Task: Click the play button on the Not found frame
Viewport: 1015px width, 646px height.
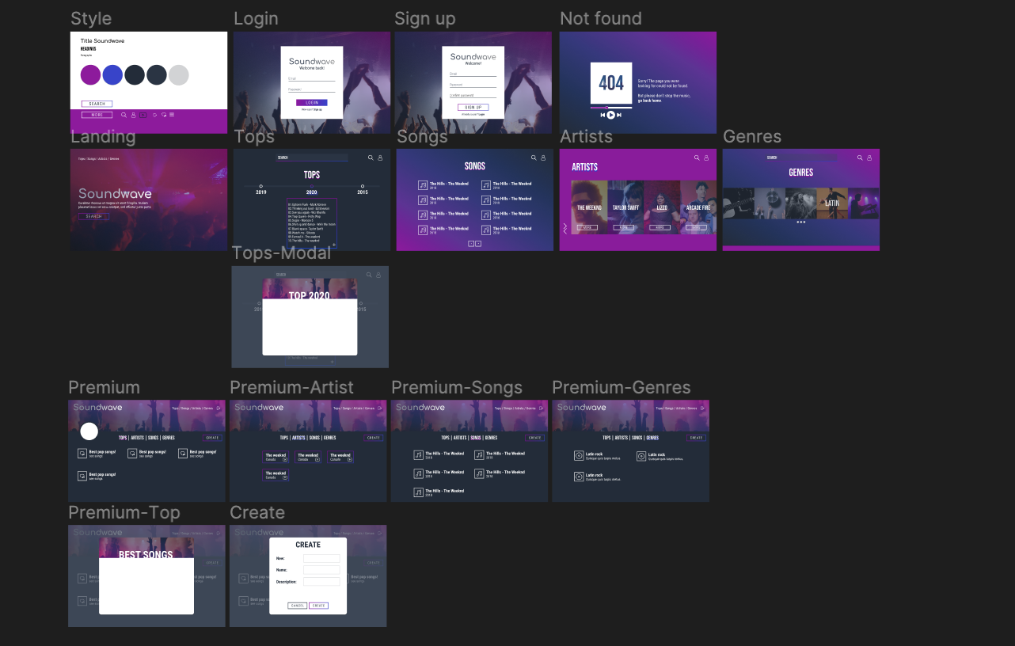Action: tap(610, 115)
